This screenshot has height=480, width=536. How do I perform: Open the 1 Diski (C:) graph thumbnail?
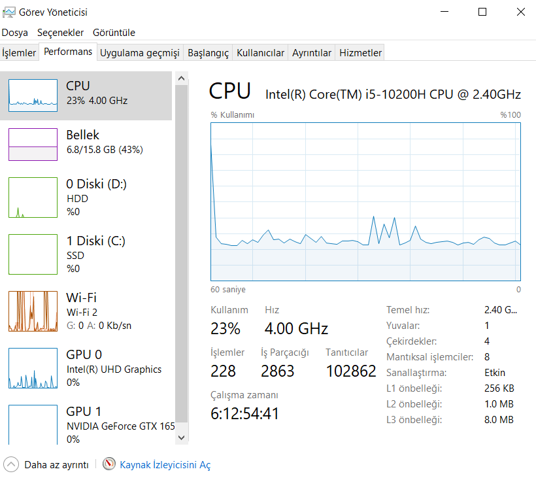coord(33,254)
